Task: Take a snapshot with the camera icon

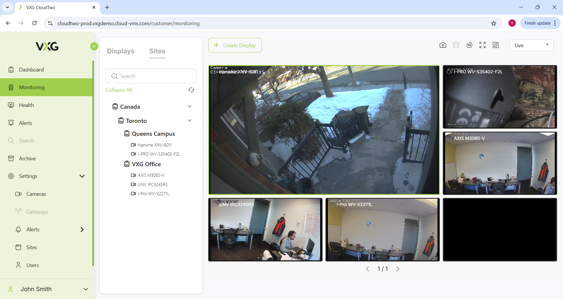Action: point(443,45)
